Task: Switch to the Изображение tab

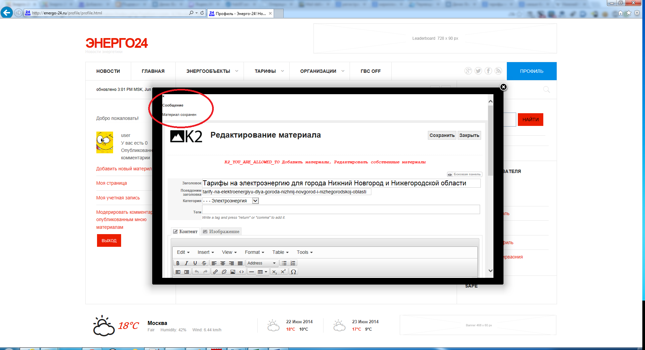Action: [x=221, y=231]
